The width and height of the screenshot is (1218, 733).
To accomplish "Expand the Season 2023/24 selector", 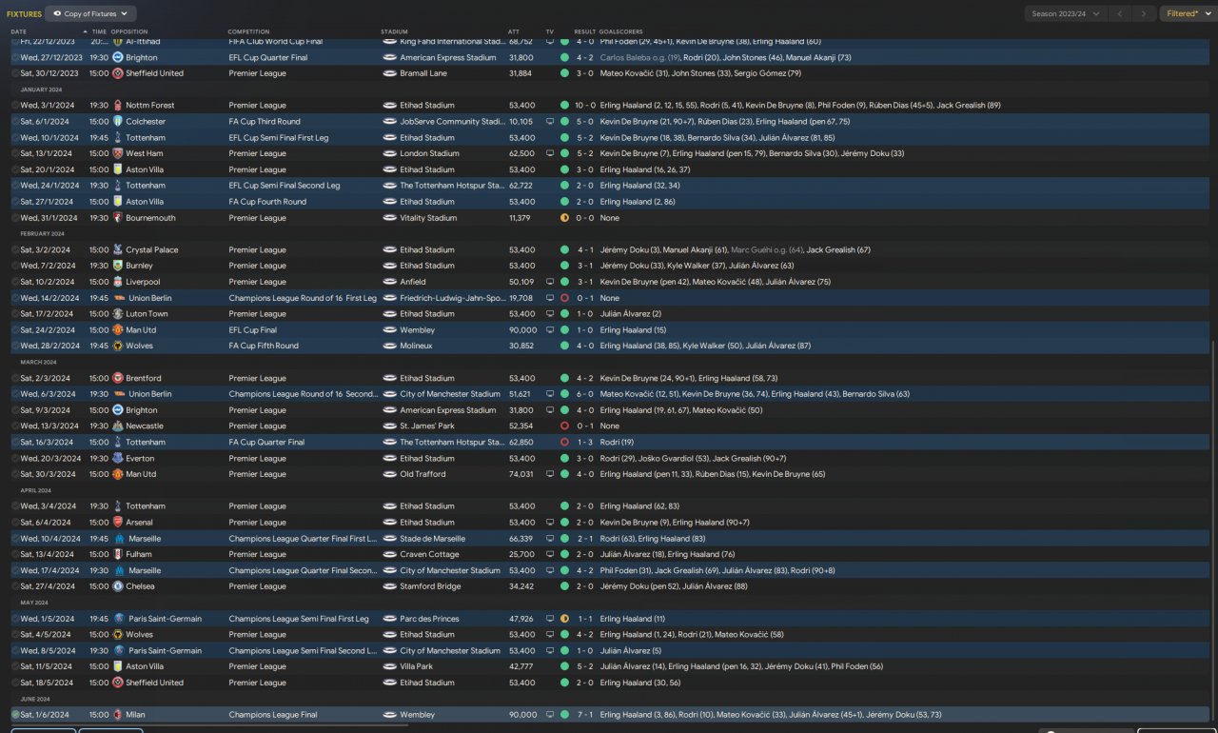I will pos(1066,13).
